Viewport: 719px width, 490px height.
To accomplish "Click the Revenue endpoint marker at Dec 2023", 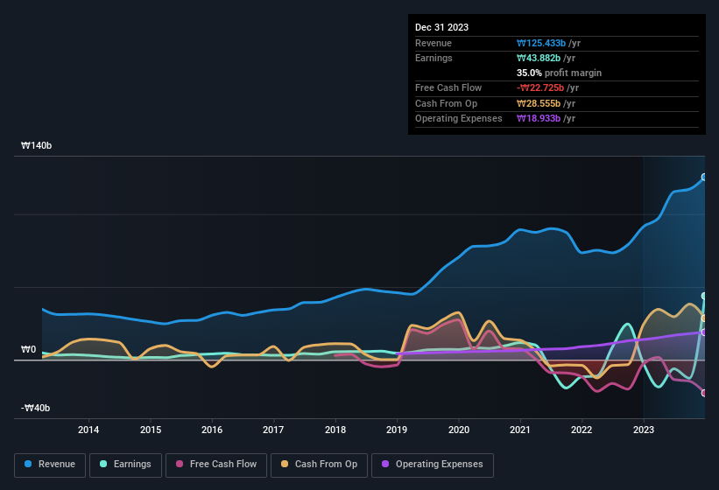I will pos(704,178).
